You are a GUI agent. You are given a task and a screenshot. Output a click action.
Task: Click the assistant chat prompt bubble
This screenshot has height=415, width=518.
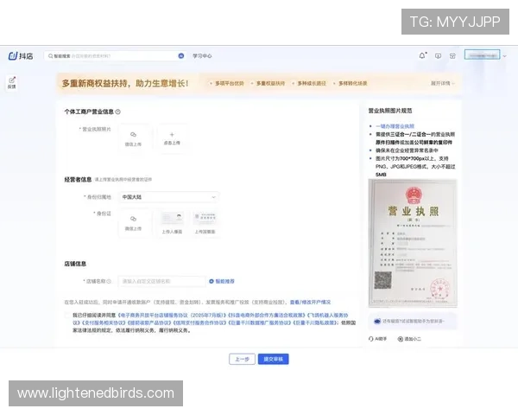point(413,322)
